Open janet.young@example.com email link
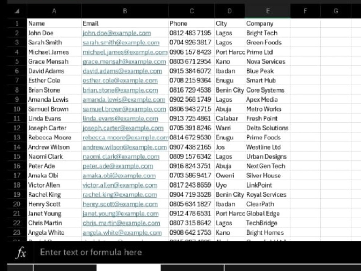Image resolution: width=361 pixels, height=271 pixels. coord(121,214)
